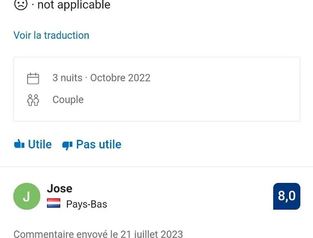Click the thumbs up icon
Screen dimensions: 313x238
click(x=19, y=144)
